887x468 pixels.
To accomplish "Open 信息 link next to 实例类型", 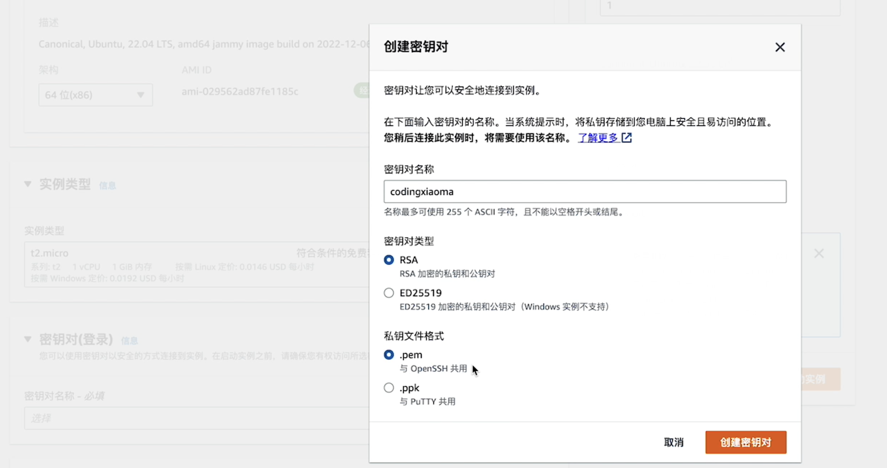I will (x=107, y=186).
